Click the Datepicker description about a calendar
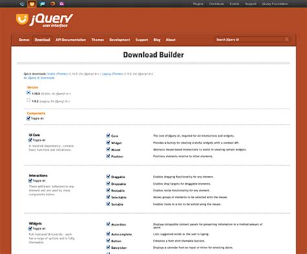Screen dimensions: 307x254 [193, 248]
